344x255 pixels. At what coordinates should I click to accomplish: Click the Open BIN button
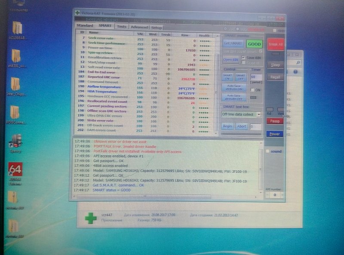coord(230,60)
